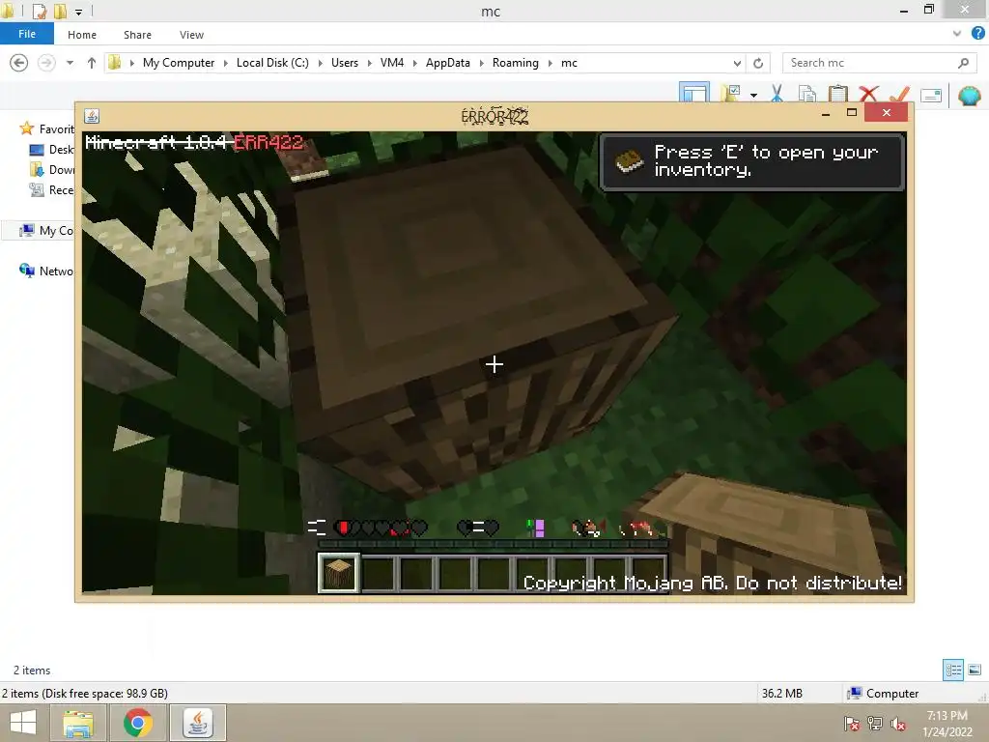Select Favorites in navigation pane
This screenshot has height=742, width=989.
coord(47,128)
